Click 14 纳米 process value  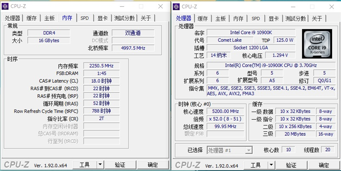(x=219, y=55)
